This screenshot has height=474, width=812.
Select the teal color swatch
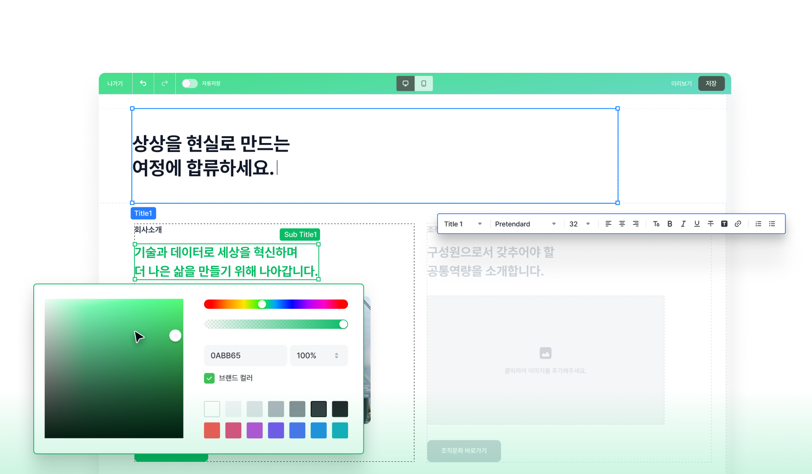340,430
